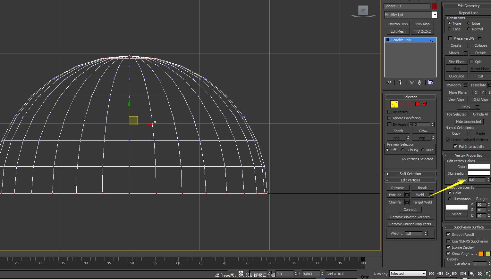Collapse Vertex Properties rollout
491x279 pixels.
click(468, 155)
